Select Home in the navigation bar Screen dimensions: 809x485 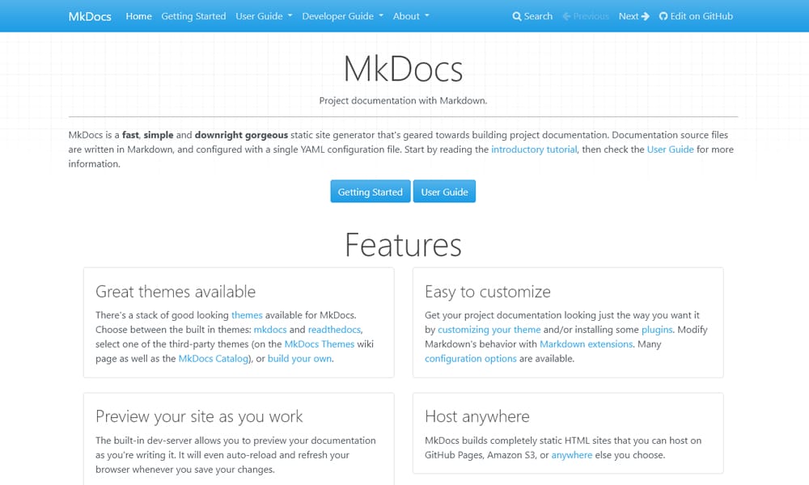pos(138,15)
